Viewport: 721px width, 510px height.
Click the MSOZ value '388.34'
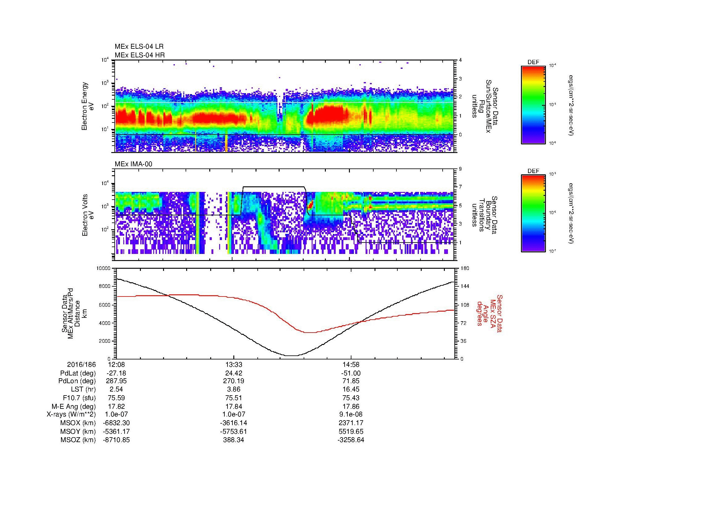tap(234, 440)
